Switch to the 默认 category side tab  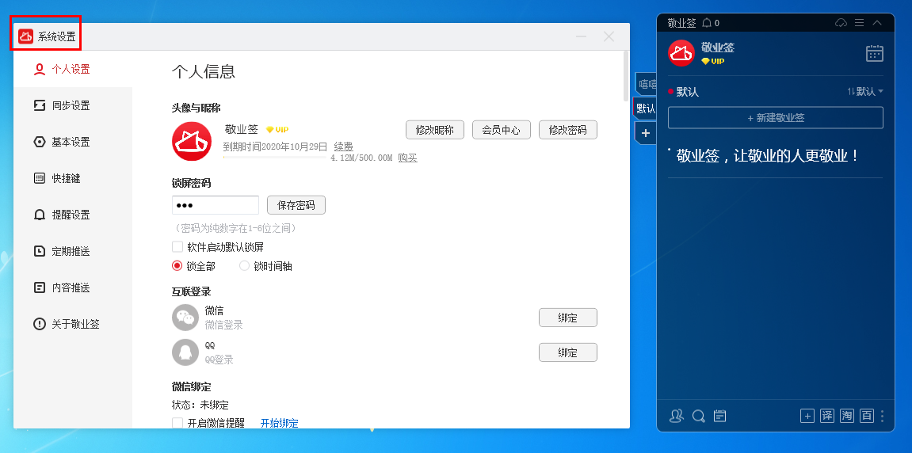[645, 108]
